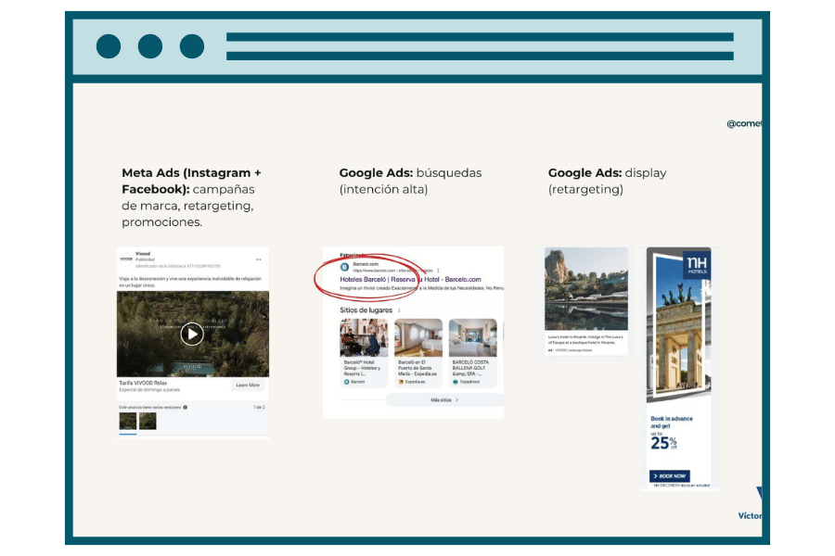This screenshot has width=835, height=556.
Task: Click the Tripadvisor source icon
Action: coord(456,382)
